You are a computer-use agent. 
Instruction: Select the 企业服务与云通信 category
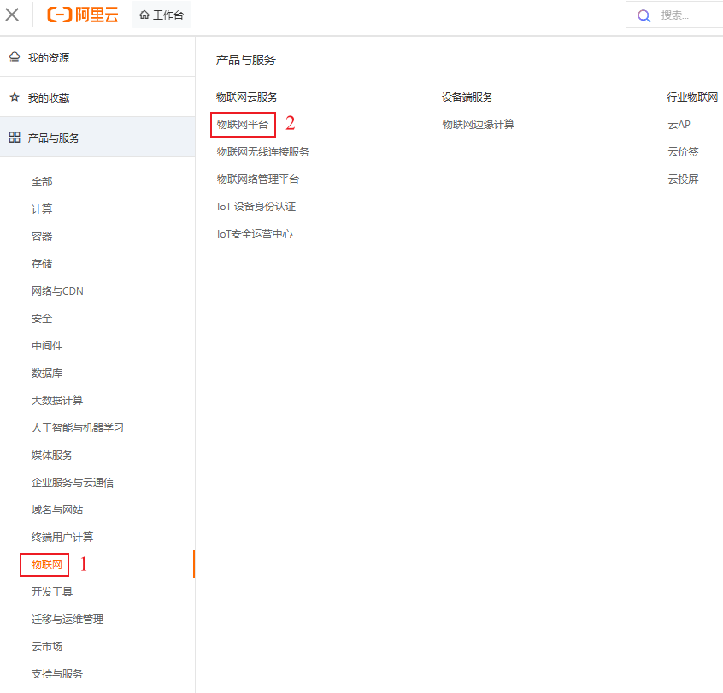pyautogui.click(x=72, y=482)
